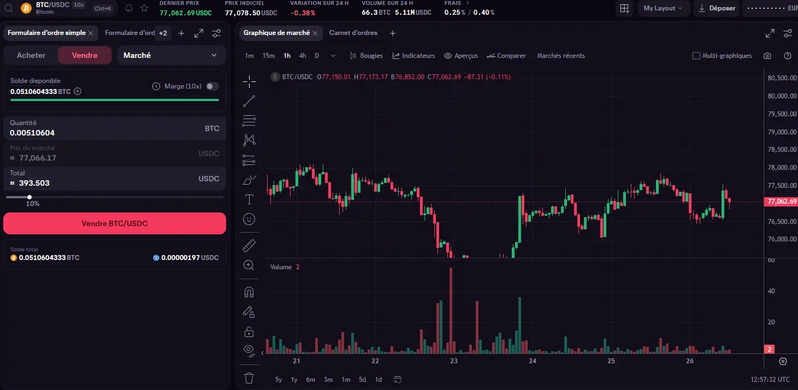Open the My Layout dropdown

coord(663,8)
